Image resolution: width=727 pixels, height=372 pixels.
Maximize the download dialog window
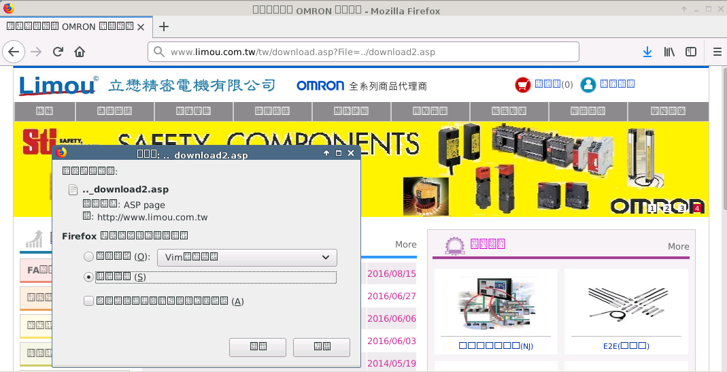click(x=339, y=153)
